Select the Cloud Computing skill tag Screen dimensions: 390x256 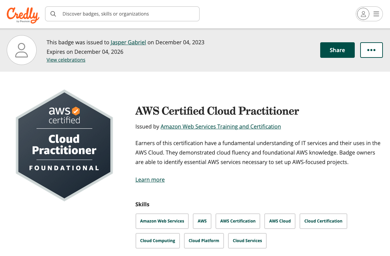[x=158, y=240]
